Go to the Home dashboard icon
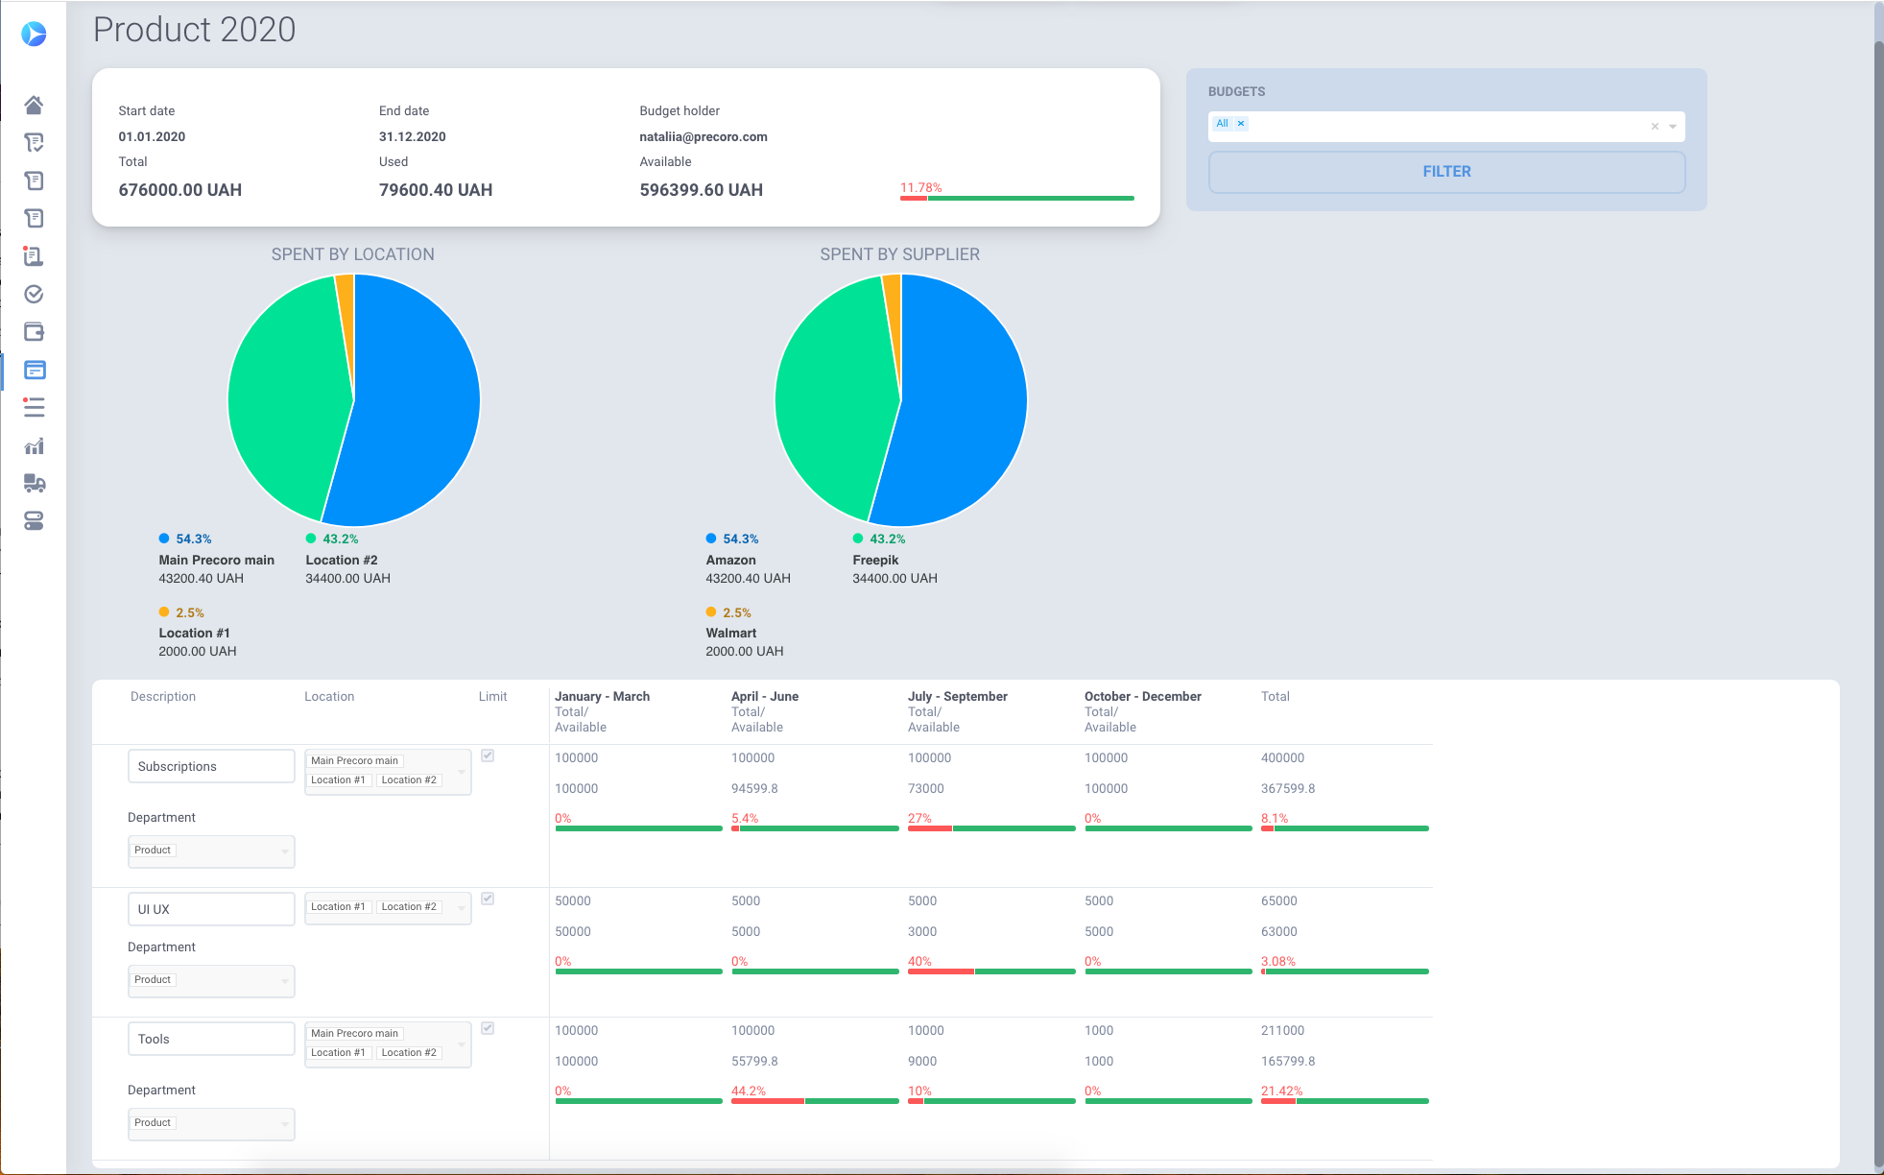This screenshot has width=1884, height=1175. 34,105
